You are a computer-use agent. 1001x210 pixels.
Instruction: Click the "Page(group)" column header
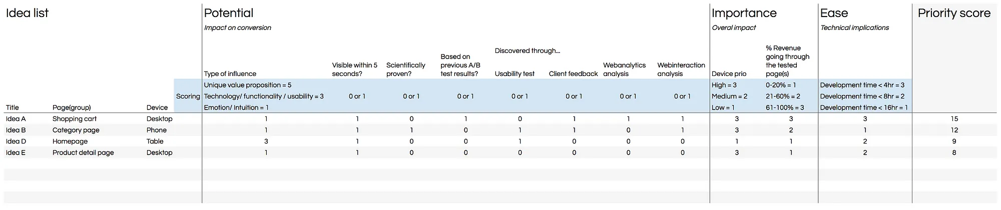coord(72,107)
